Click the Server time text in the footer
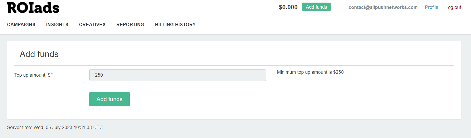 tap(55, 128)
